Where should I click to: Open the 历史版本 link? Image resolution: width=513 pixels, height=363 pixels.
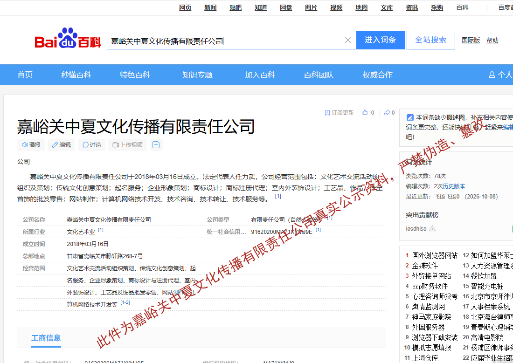[454, 186]
